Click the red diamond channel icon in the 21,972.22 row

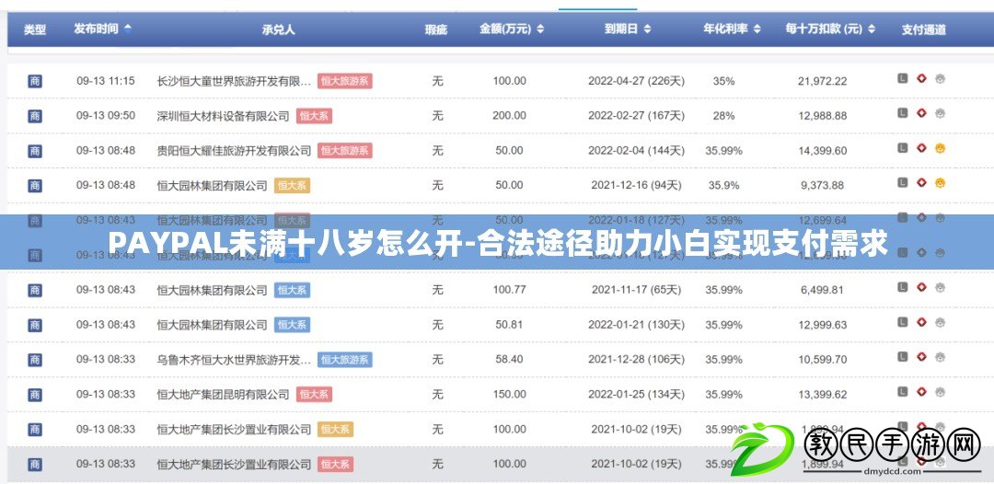921,78
